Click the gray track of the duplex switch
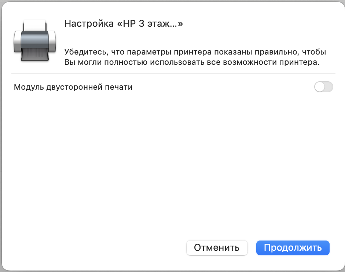The height and width of the screenshot is (272, 345). pyautogui.click(x=329, y=87)
